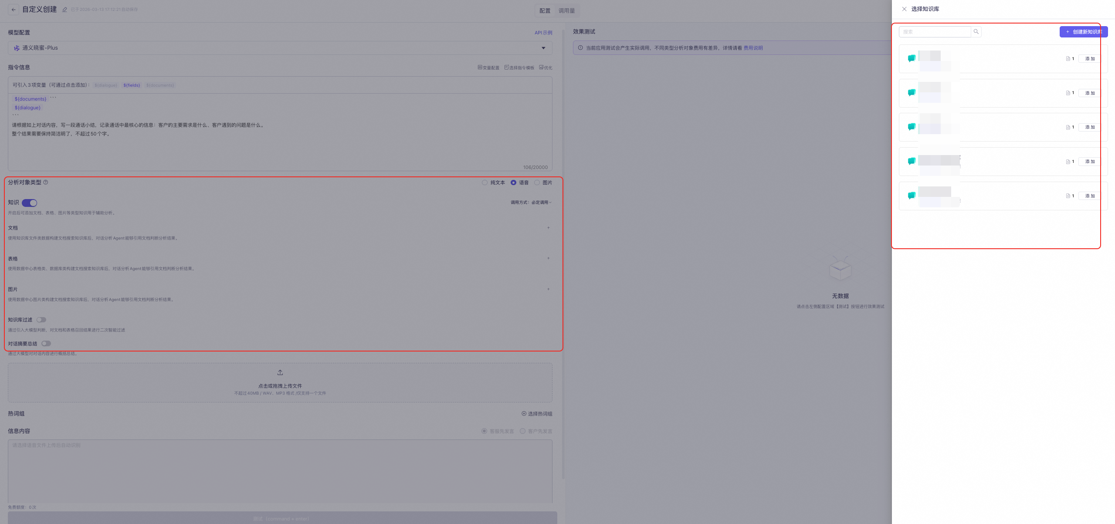Click the pencil icon to rename 自定义创建
This screenshot has height=524, width=1115.
pyautogui.click(x=64, y=10)
